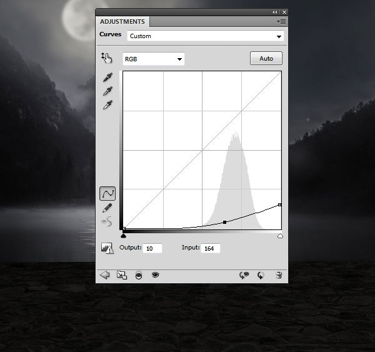Toggle adjustment layer visibility eye

click(155, 274)
